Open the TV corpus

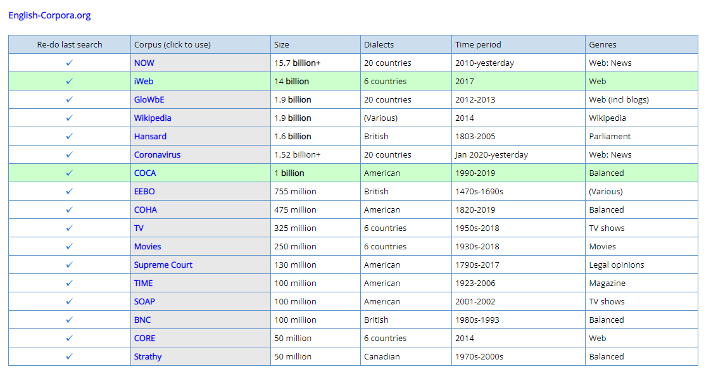click(139, 228)
